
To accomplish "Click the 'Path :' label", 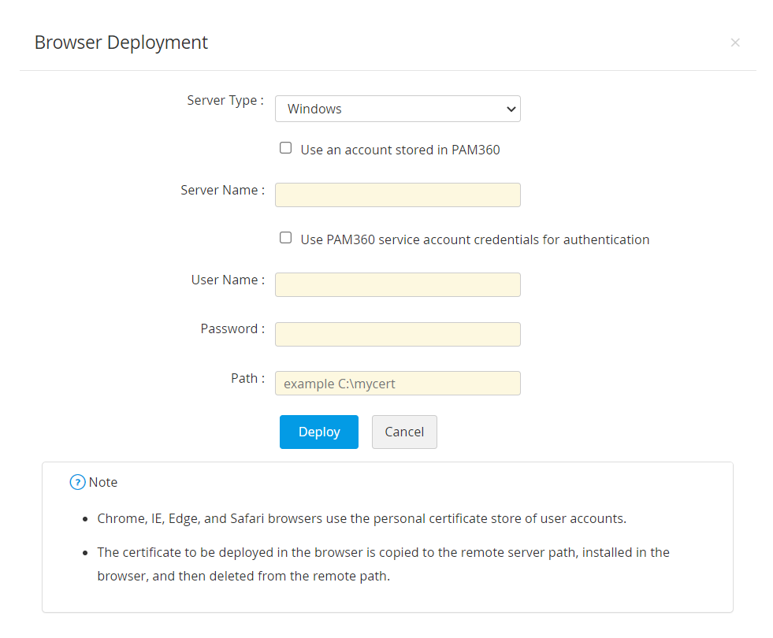I will click(247, 379).
